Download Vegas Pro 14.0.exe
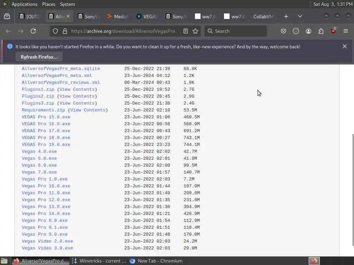This screenshot has width=354, height=265. (x=46, y=214)
